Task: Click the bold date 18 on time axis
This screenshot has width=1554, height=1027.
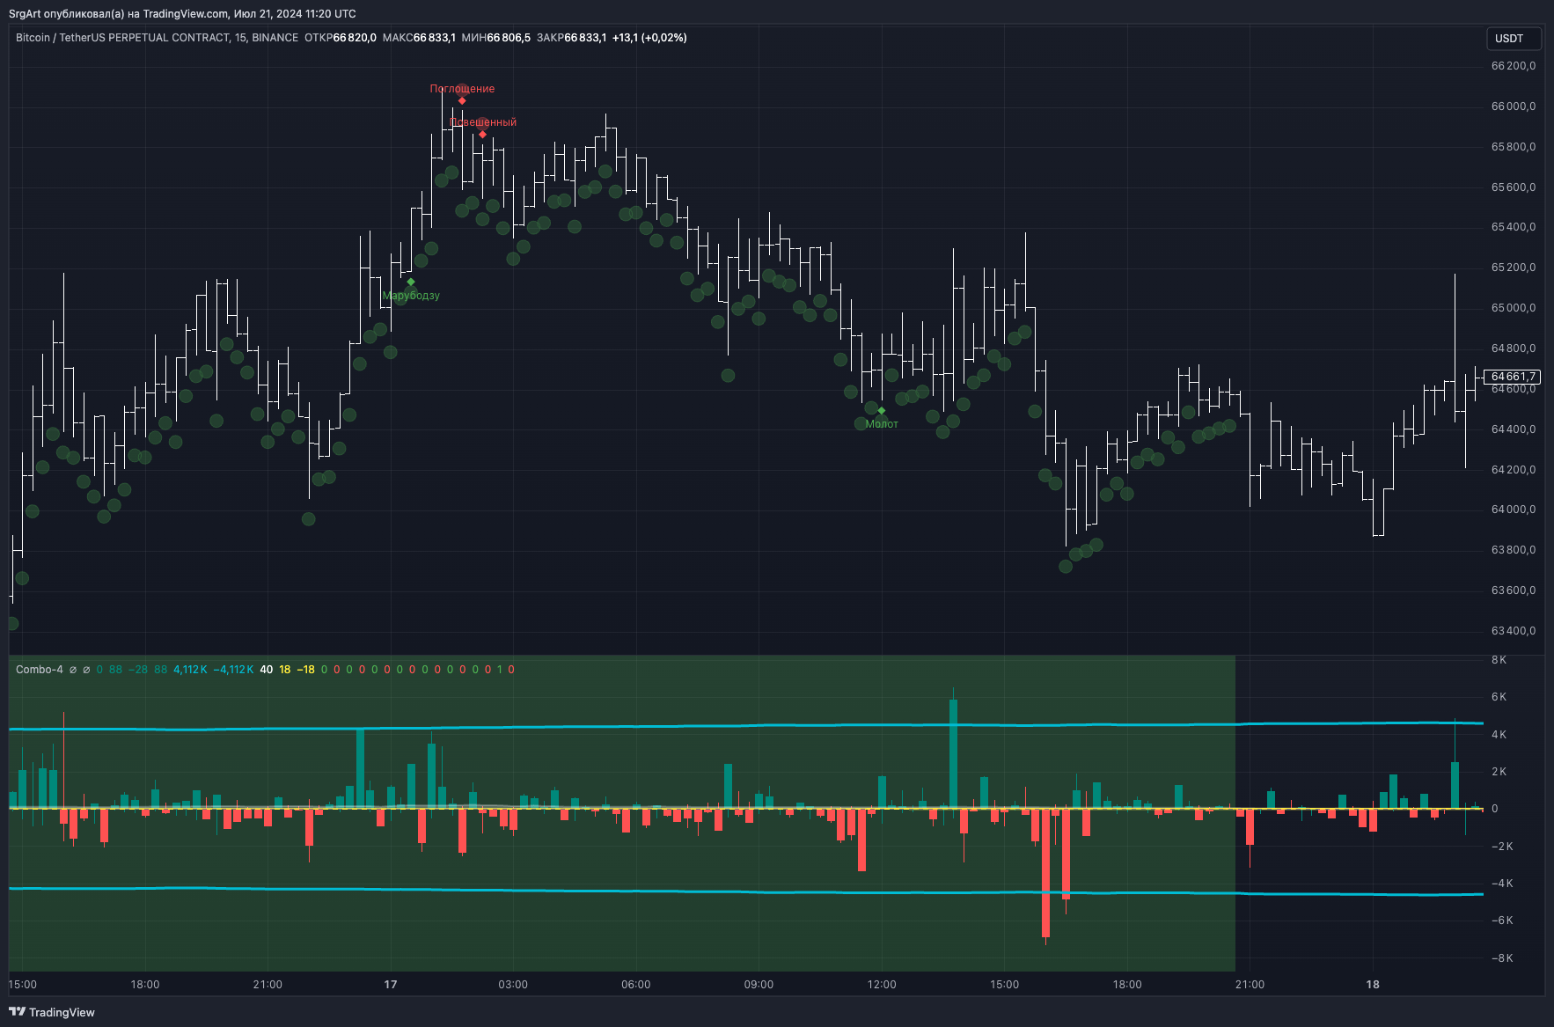Action: pos(1373,985)
